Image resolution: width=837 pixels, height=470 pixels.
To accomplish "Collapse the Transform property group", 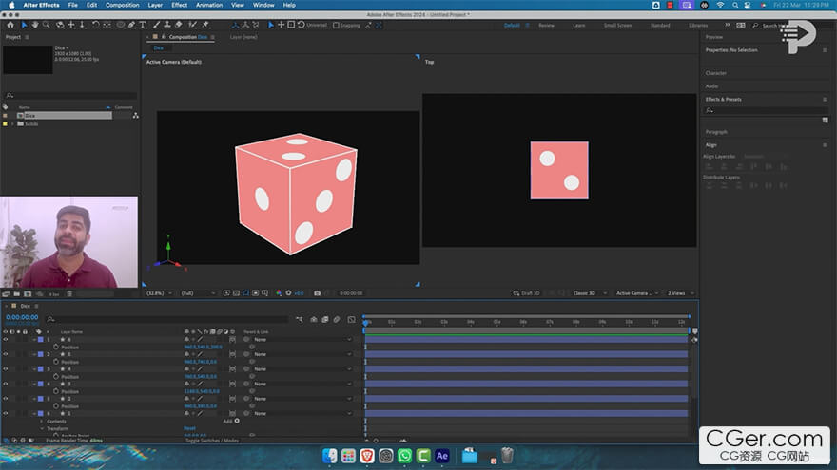I will pos(41,428).
